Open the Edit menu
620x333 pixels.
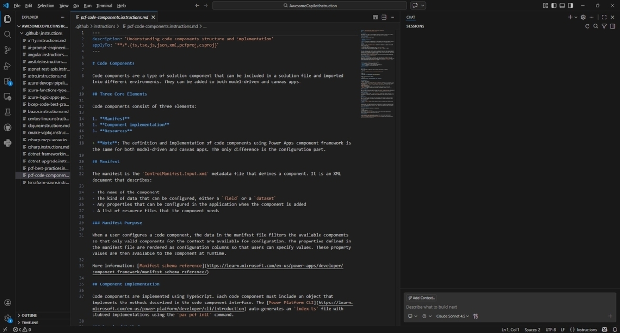point(29,6)
